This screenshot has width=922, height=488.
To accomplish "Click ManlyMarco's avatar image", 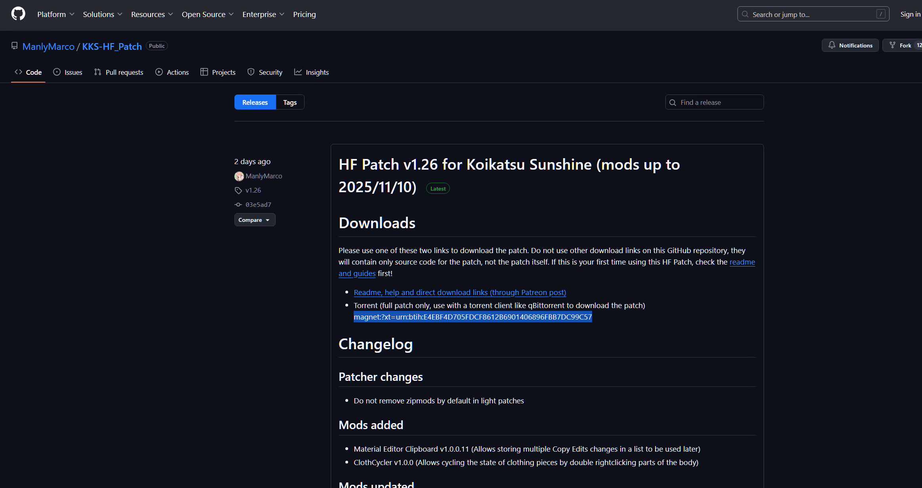I will click(239, 176).
